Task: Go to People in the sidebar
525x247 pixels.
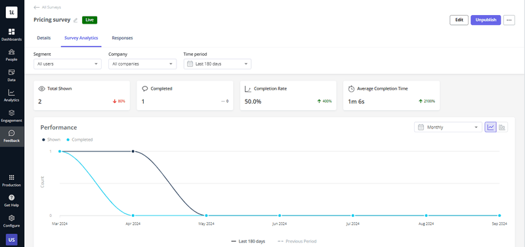Action: (x=12, y=55)
